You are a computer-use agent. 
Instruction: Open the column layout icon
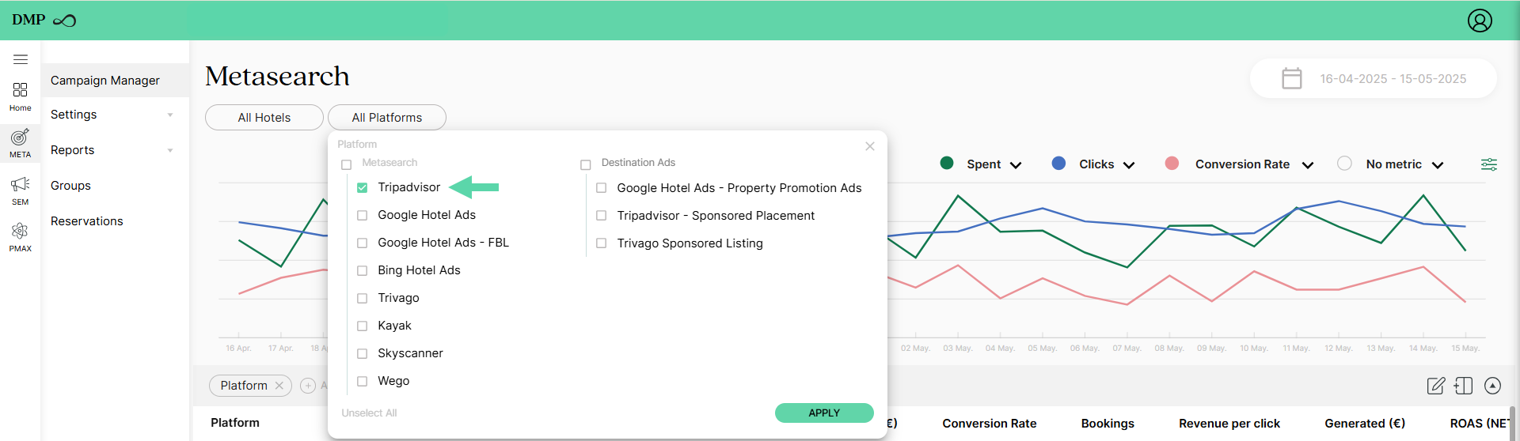coord(1464,386)
